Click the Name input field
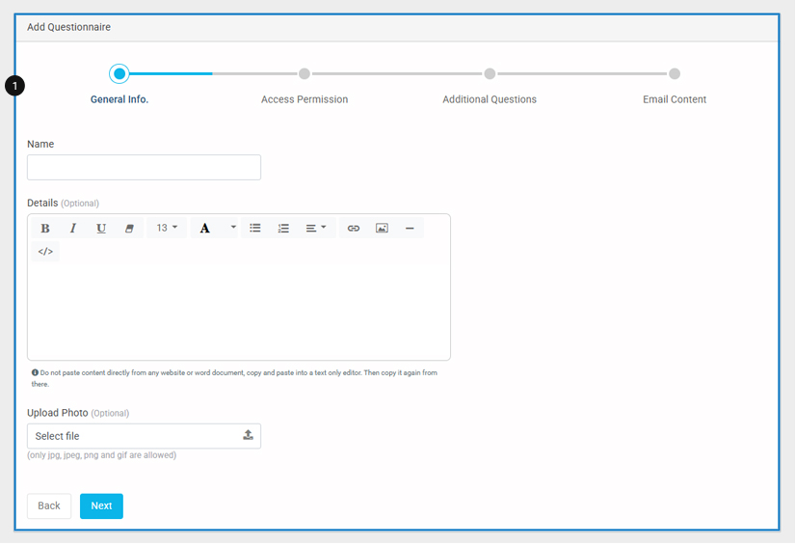The image size is (795, 546). point(144,168)
